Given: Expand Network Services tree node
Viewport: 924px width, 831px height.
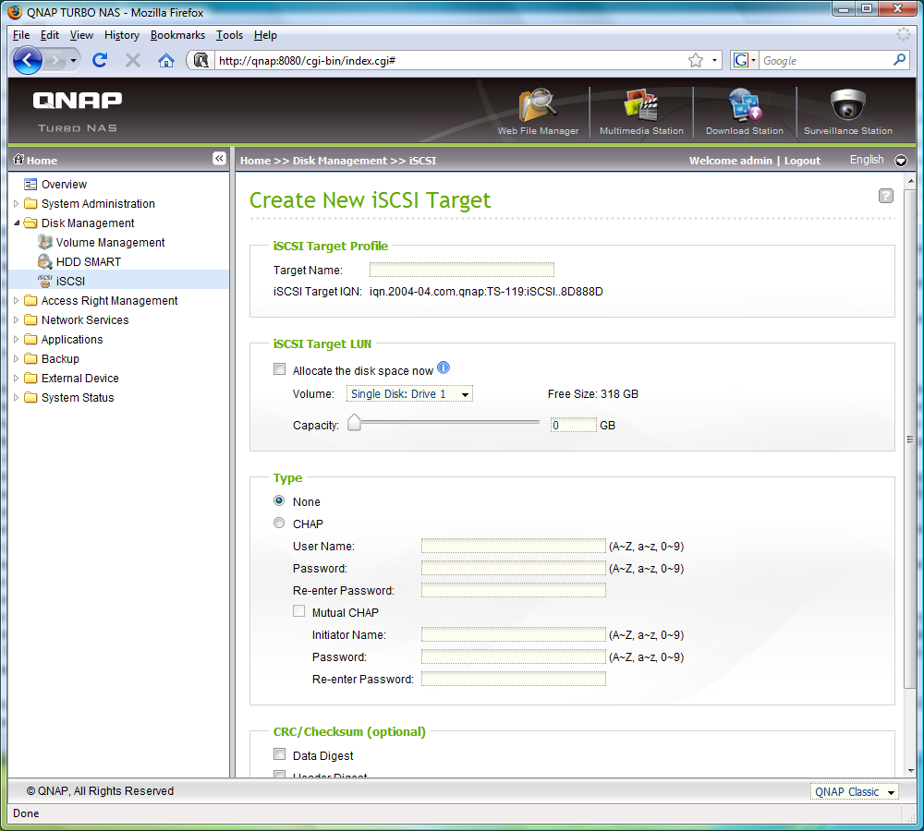Looking at the screenshot, I should click(x=17, y=319).
